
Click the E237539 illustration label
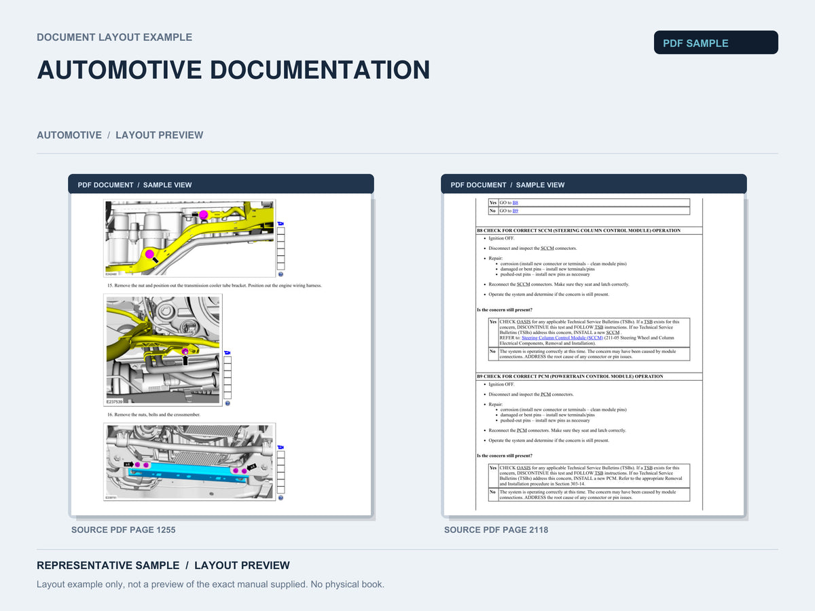(114, 402)
